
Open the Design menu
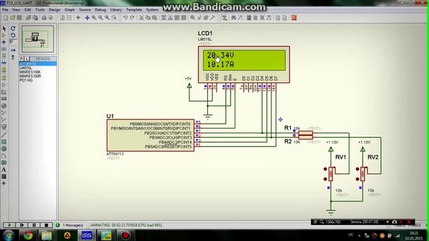(x=54, y=9)
